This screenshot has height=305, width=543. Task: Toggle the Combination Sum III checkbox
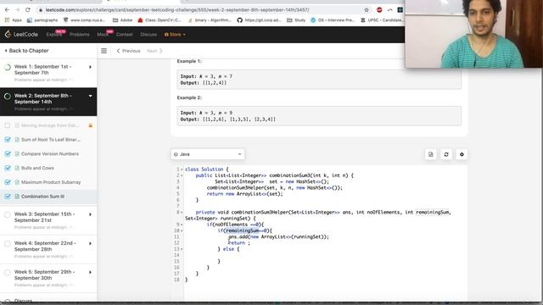[8, 197]
